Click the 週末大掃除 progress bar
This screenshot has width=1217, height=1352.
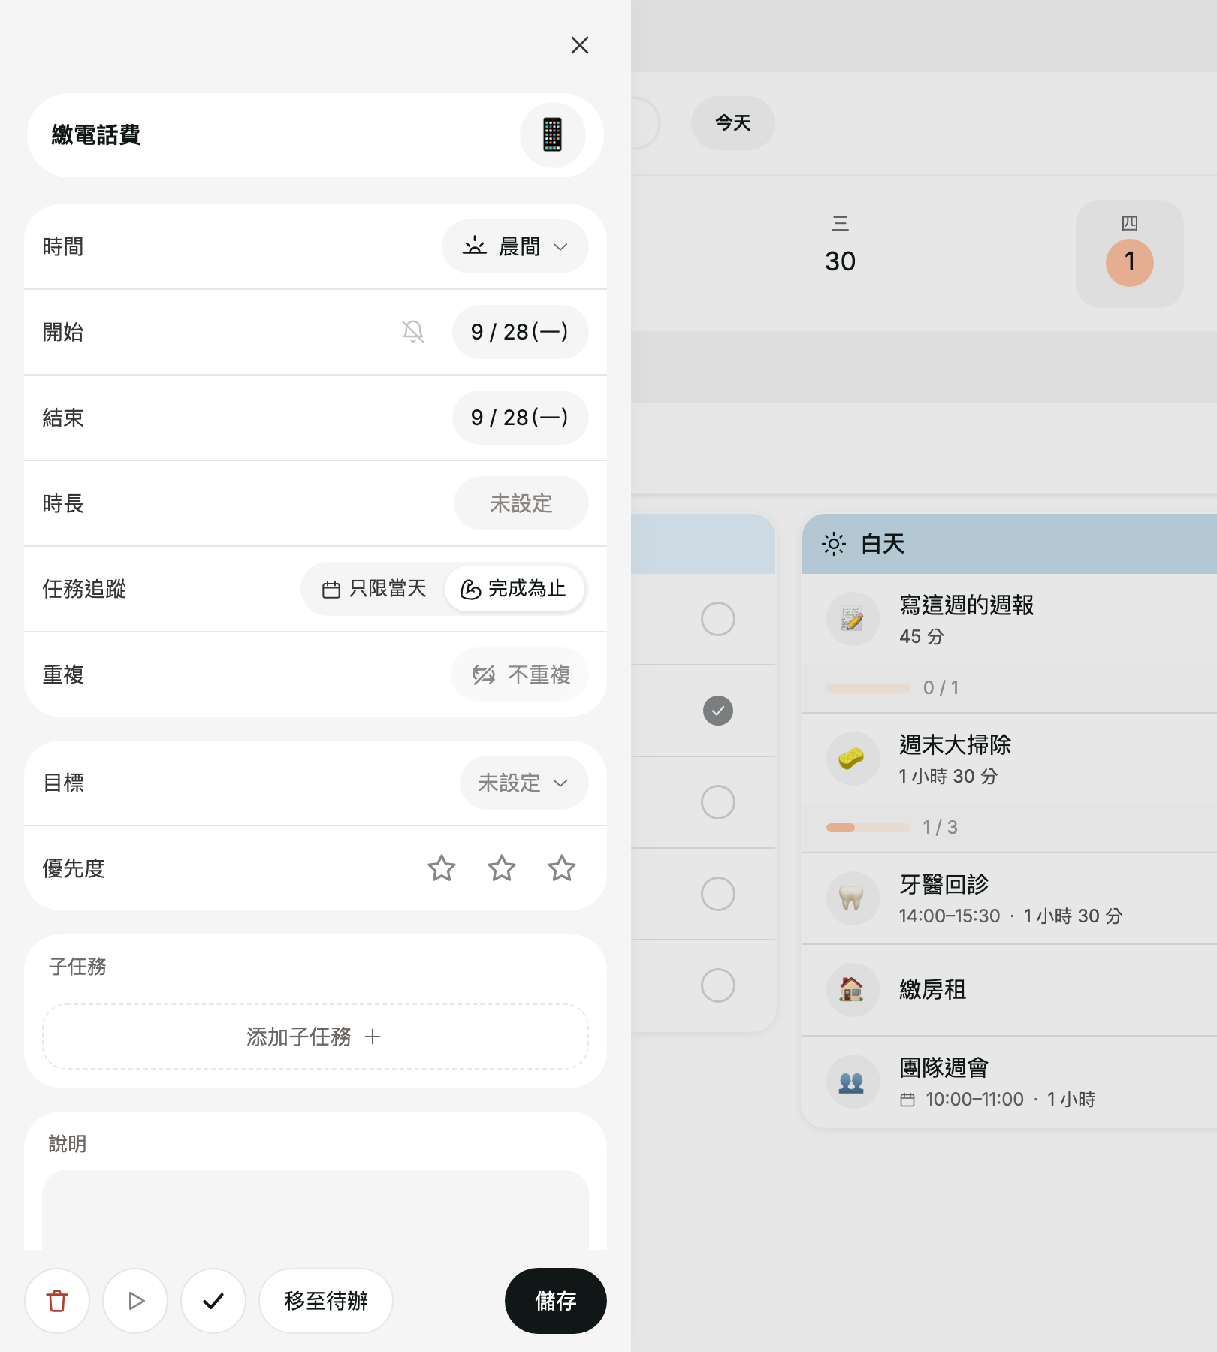(x=868, y=828)
